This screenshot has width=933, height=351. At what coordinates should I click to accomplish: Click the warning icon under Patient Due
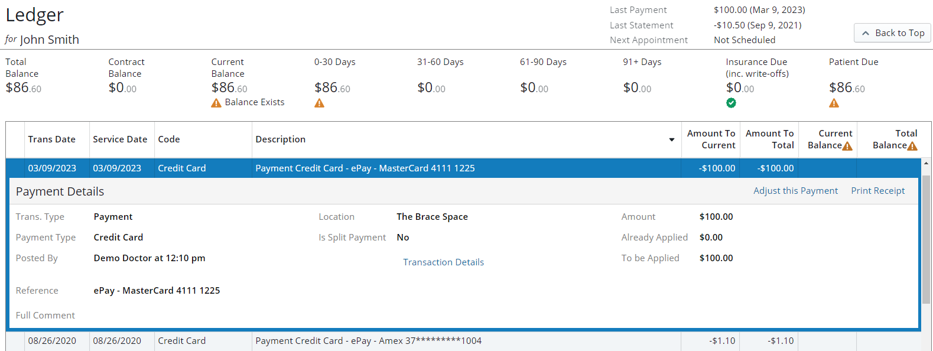(834, 103)
